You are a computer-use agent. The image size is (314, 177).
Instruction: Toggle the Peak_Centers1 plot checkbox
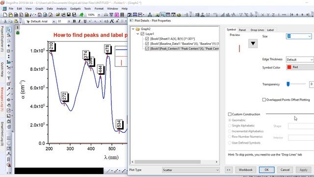click(147, 49)
